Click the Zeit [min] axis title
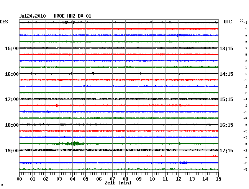The height and width of the screenshot is (189, 249). coord(118,183)
